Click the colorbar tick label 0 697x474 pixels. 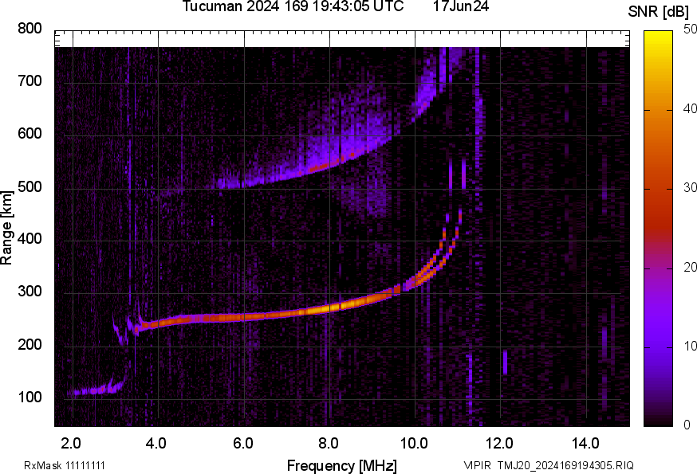pyautogui.click(x=686, y=425)
